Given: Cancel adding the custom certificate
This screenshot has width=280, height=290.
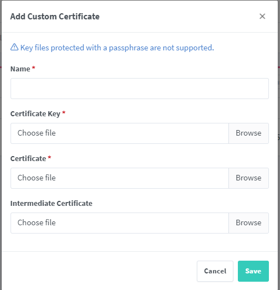Looking at the screenshot, I should 215,271.
